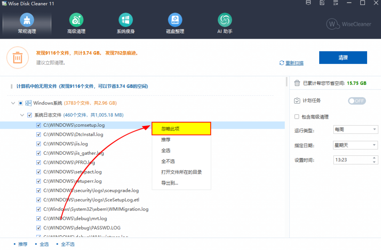Screen dimensions: 381x250
Task: Click the bottom 全不选 link
Action: coord(68,244)
